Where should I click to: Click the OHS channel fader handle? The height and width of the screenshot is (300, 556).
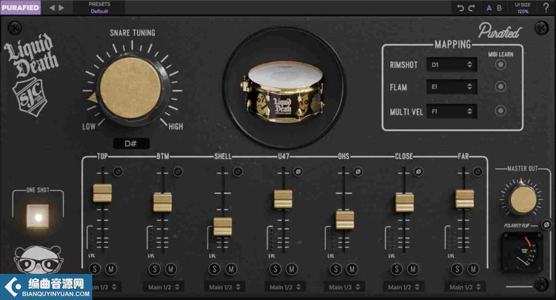pos(345,220)
